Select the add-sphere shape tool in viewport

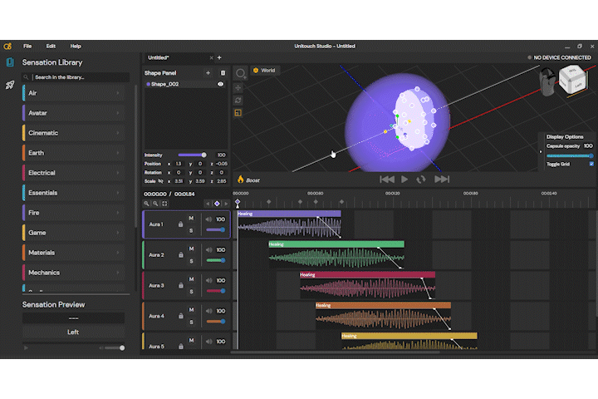click(x=240, y=73)
